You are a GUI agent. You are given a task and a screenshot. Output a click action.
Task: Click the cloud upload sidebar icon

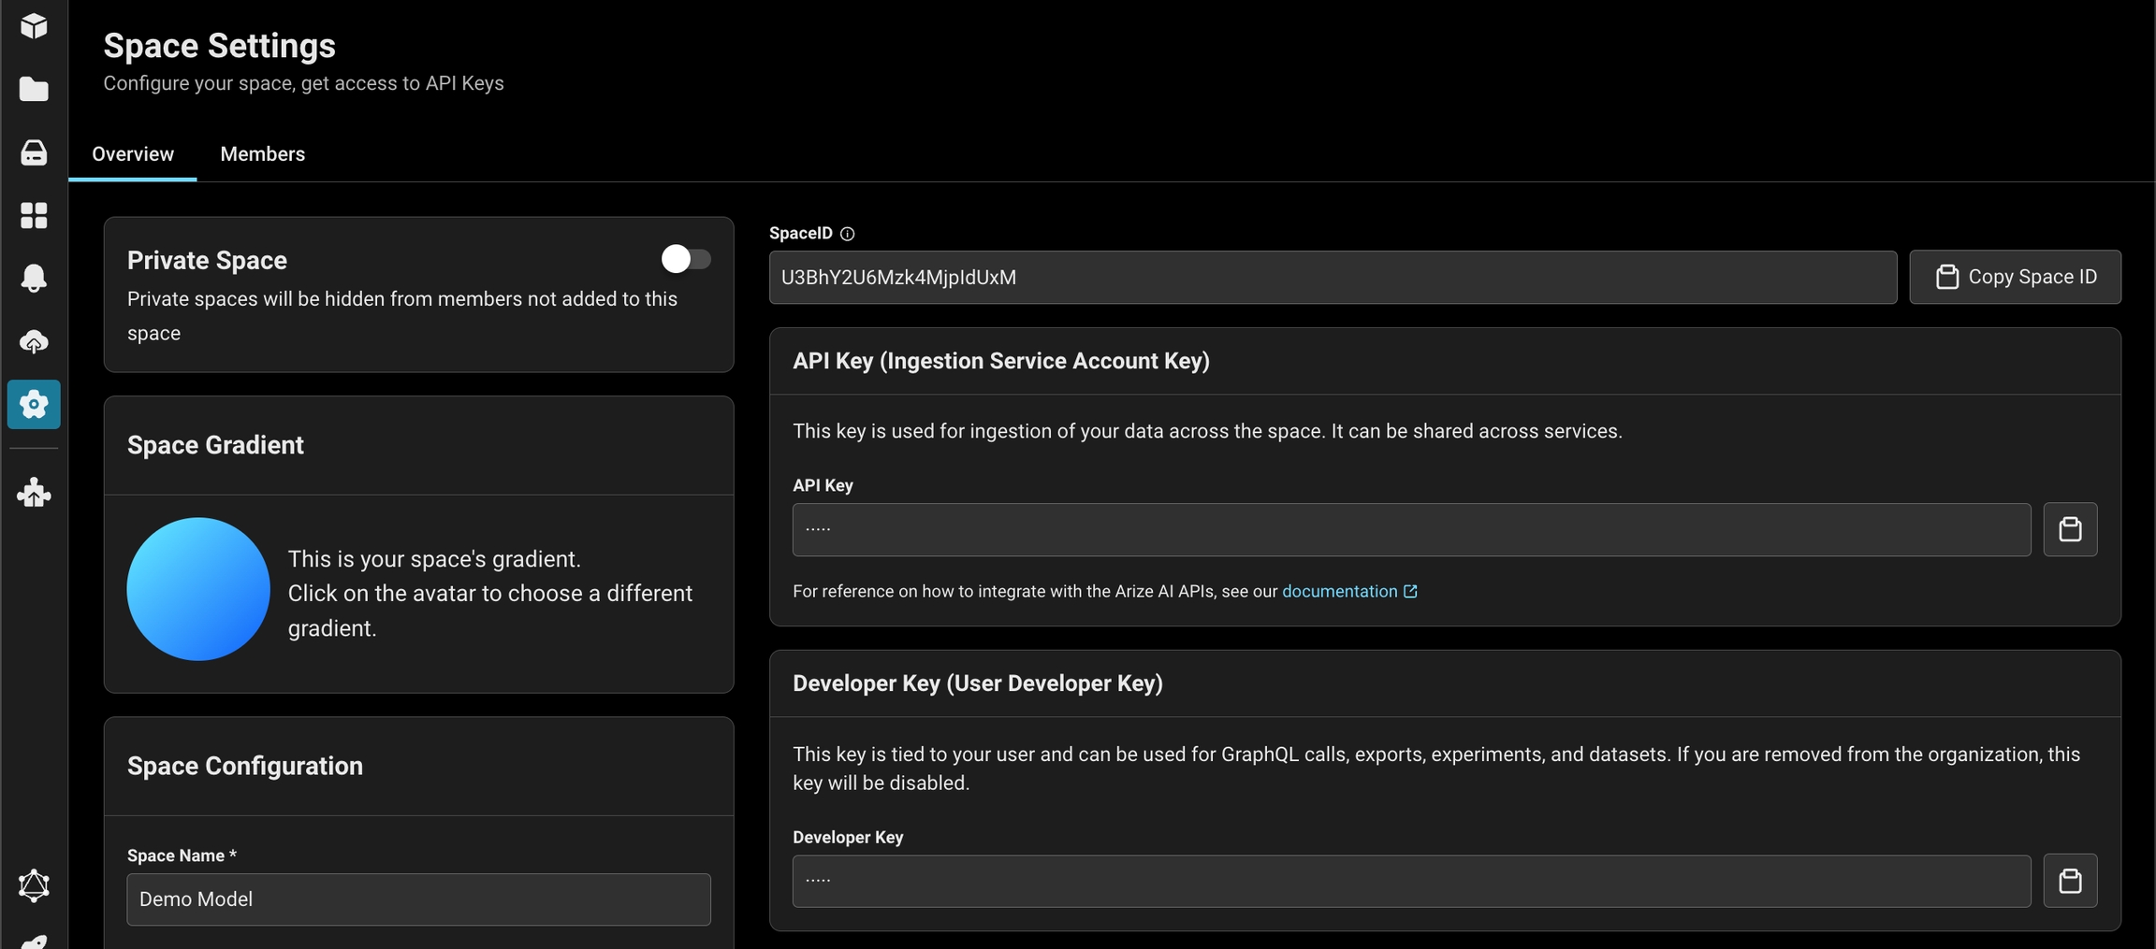[34, 341]
